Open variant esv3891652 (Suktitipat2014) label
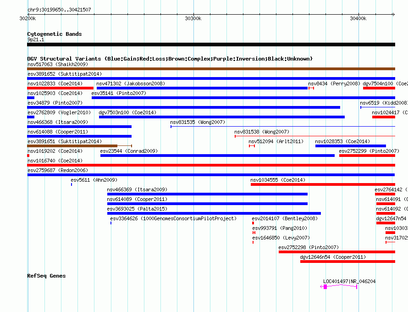The height and width of the screenshot is (312, 408). pos(65,74)
